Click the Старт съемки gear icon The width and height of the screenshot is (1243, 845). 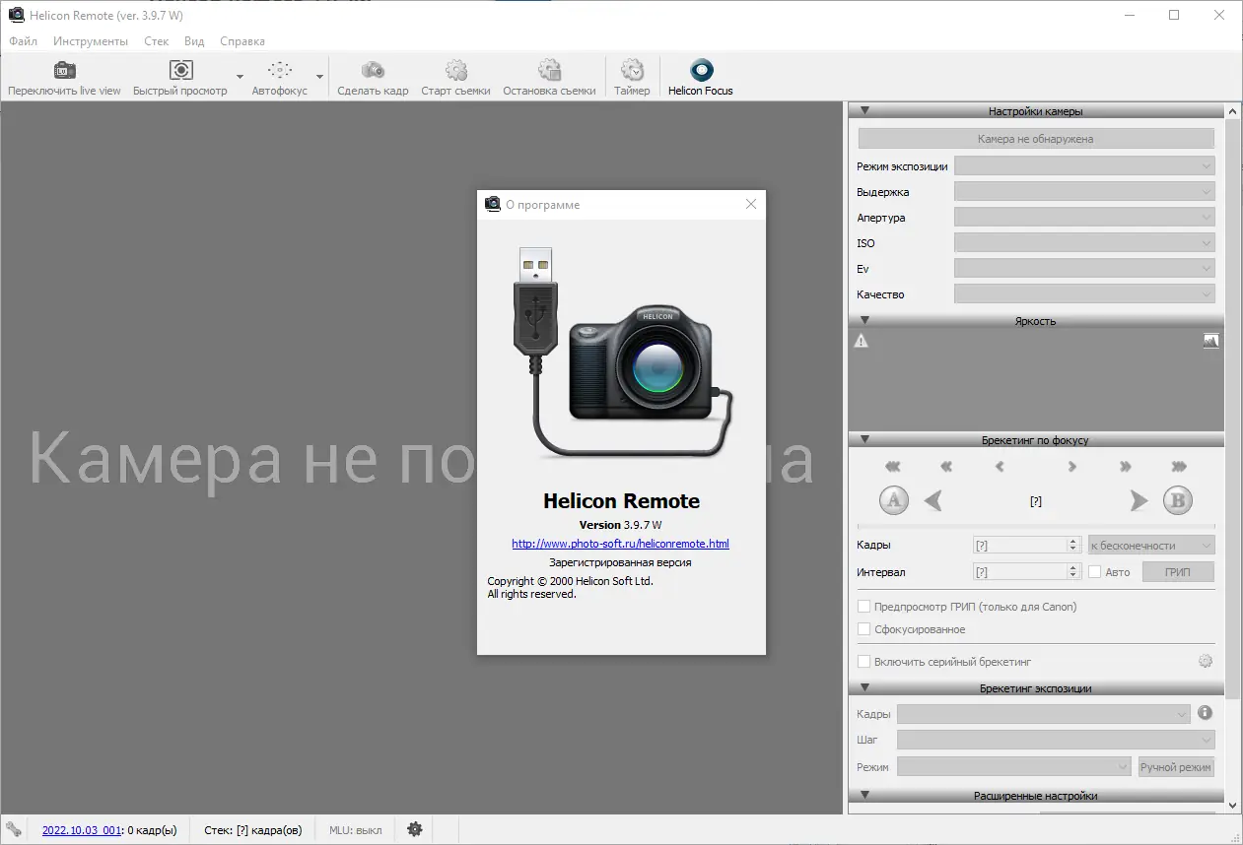(455, 70)
